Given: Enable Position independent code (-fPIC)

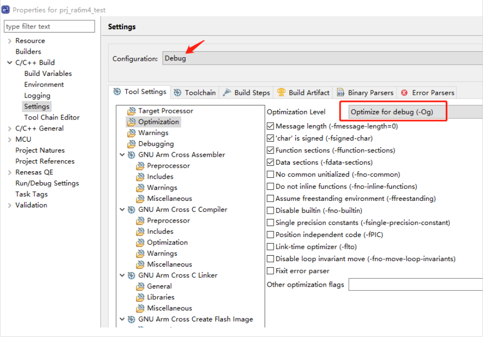Looking at the screenshot, I should point(270,235).
